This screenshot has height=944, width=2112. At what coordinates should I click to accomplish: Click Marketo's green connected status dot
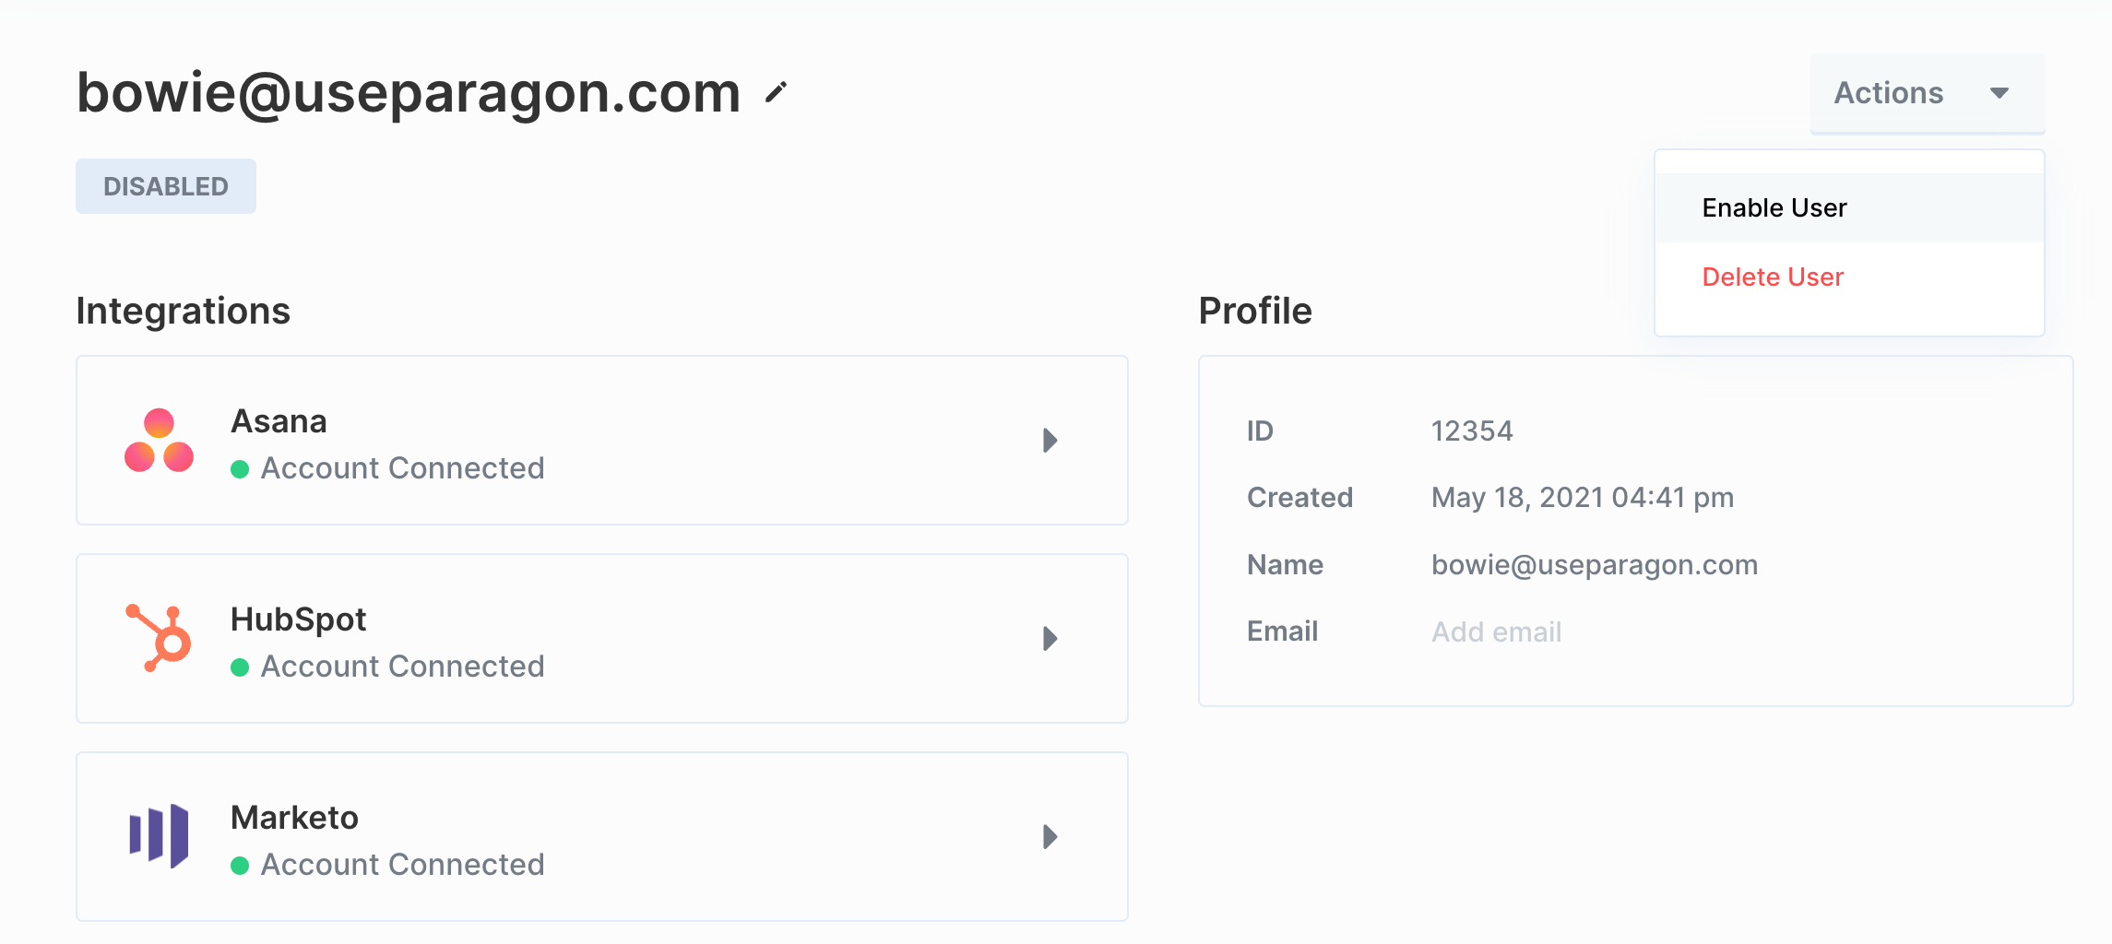click(x=240, y=866)
